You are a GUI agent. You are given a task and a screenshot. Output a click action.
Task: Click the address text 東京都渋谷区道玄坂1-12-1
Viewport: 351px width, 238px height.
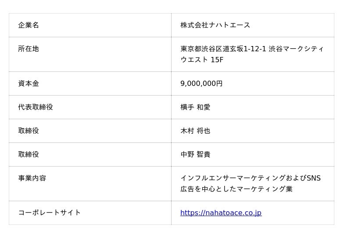tap(223, 49)
